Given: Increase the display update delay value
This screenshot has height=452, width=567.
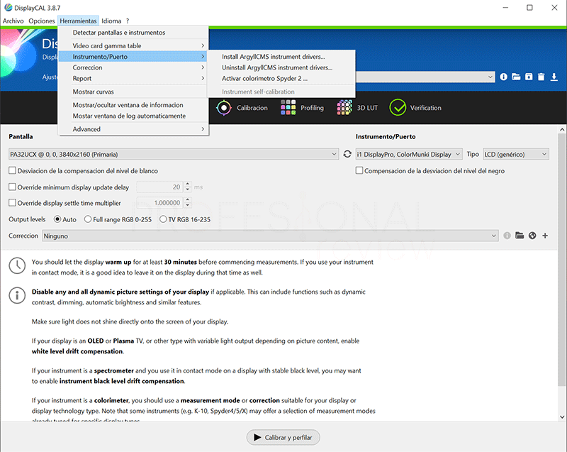Looking at the screenshot, I should coord(187,184).
